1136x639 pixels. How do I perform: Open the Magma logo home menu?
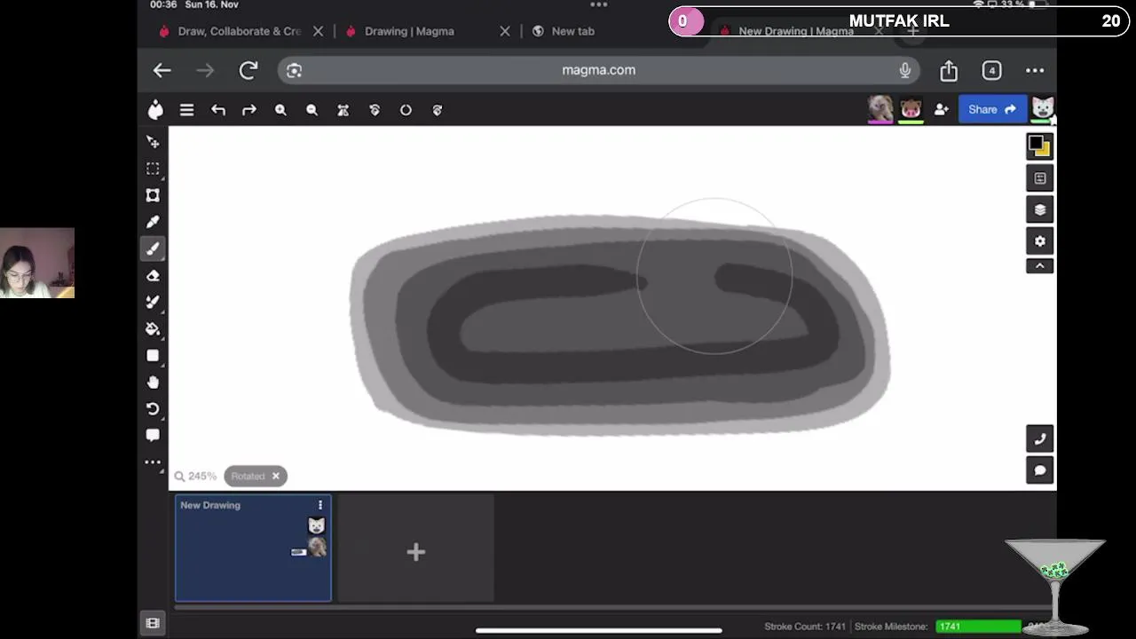pos(156,109)
